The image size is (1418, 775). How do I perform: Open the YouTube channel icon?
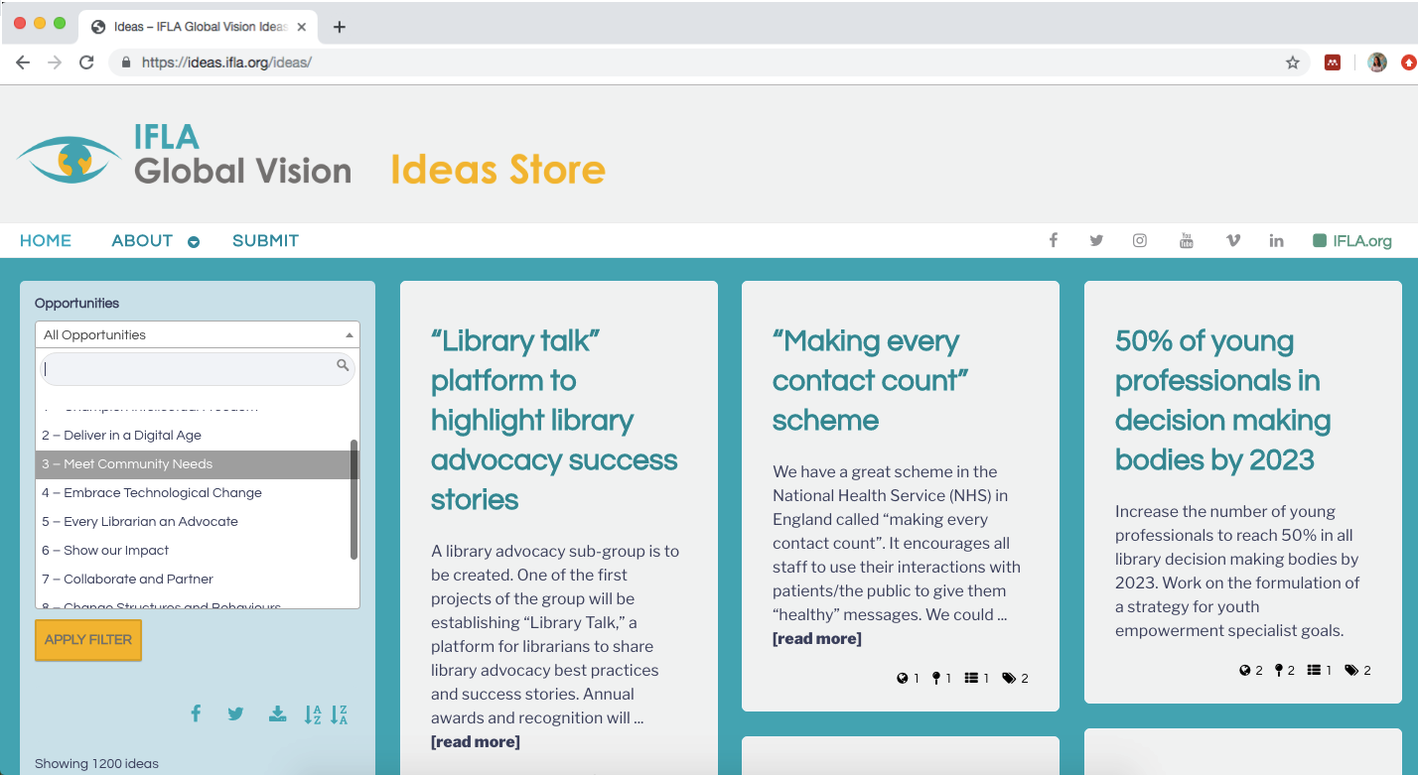tap(1186, 240)
